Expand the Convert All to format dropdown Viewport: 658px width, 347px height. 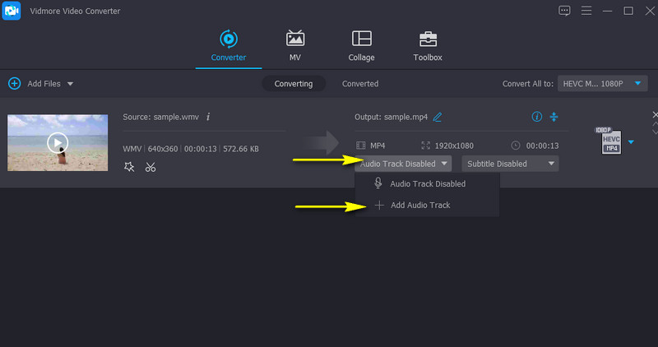pyautogui.click(x=602, y=84)
